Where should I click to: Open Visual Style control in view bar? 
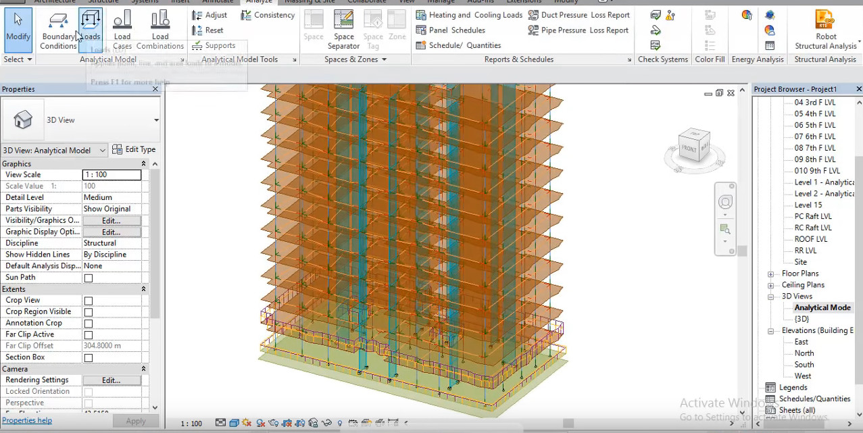(235, 423)
